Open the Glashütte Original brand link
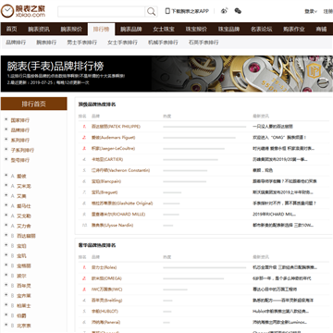Screen dimensions: 333x333 click(x=122, y=203)
